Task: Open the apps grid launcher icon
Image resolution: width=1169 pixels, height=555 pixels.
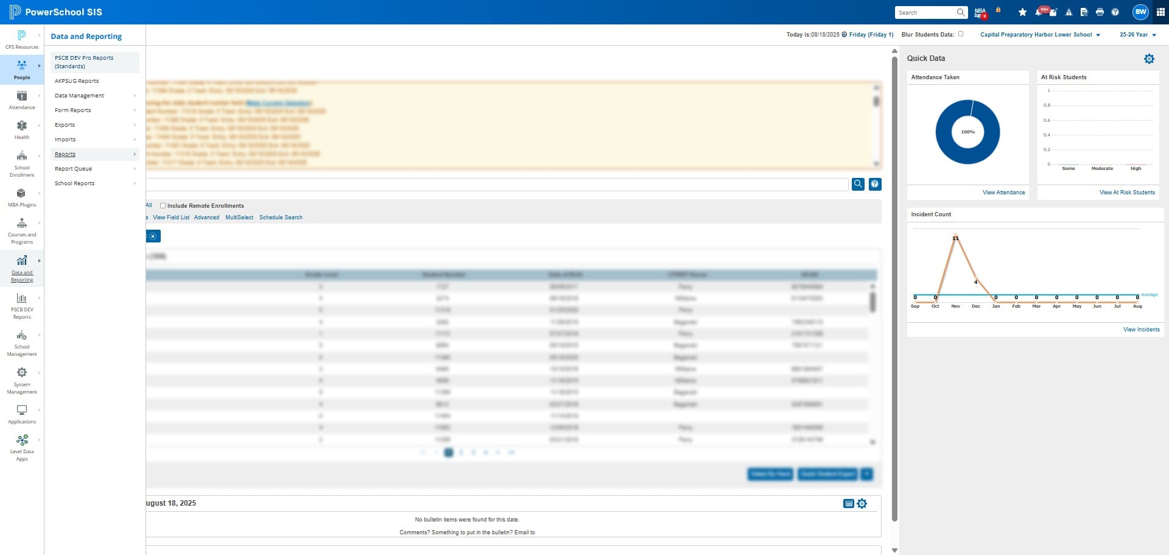Action: tap(1160, 12)
